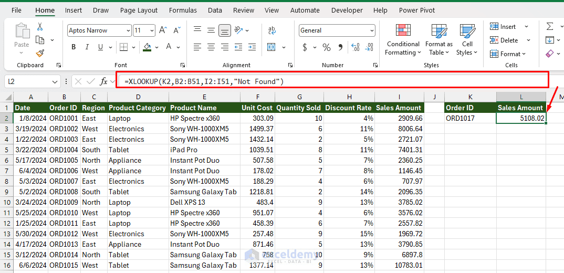The image size is (564, 273).
Task: Apply the Font Color A
Action: [169, 46]
